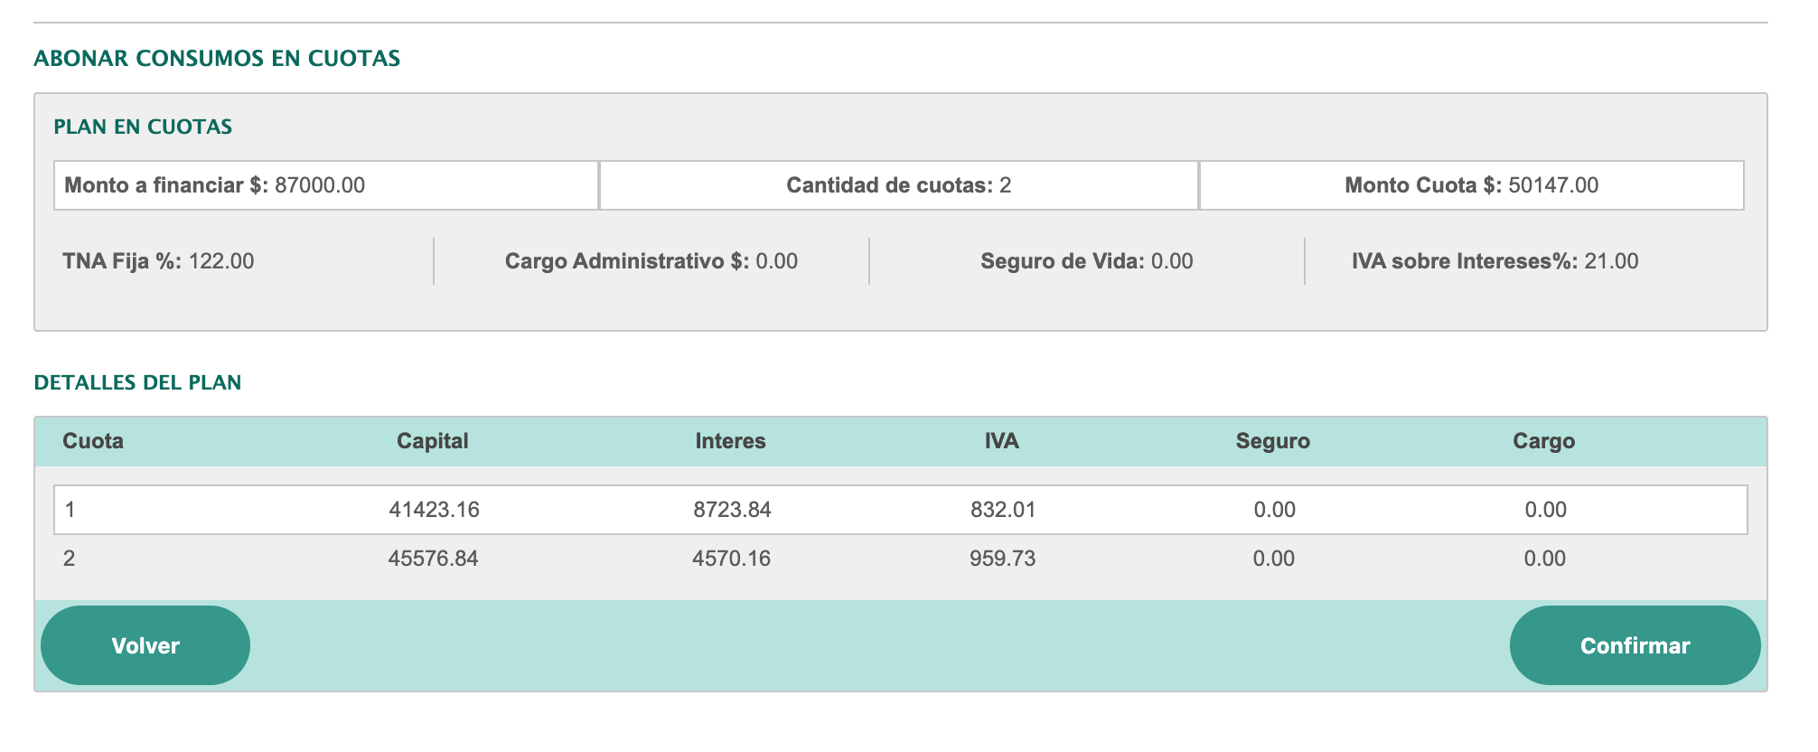The height and width of the screenshot is (752, 1818).
Task: Select capital amount 41423.16 in row one
Action: click(434, 510)
